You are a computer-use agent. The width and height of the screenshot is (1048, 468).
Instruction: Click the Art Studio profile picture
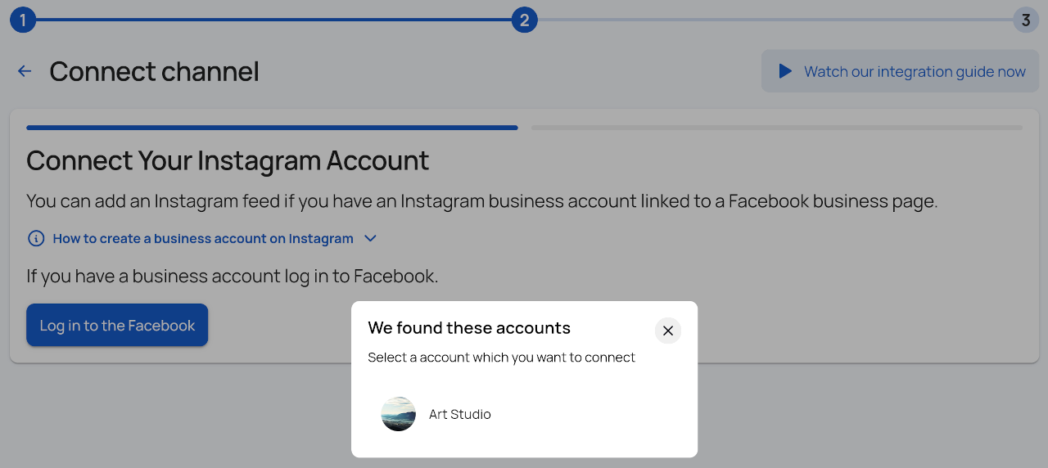[x=399, y=414]
